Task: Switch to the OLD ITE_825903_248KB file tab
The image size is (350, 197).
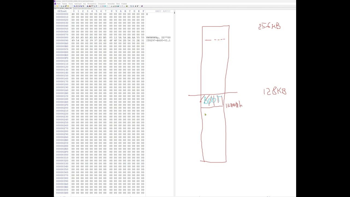Action: coord(63,8)
